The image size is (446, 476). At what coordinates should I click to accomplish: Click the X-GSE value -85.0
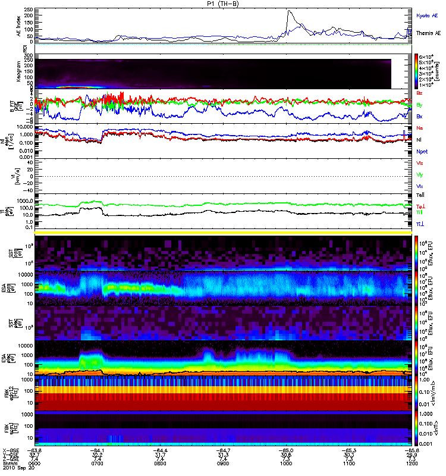pyautogui.click(x=286, y=450)
